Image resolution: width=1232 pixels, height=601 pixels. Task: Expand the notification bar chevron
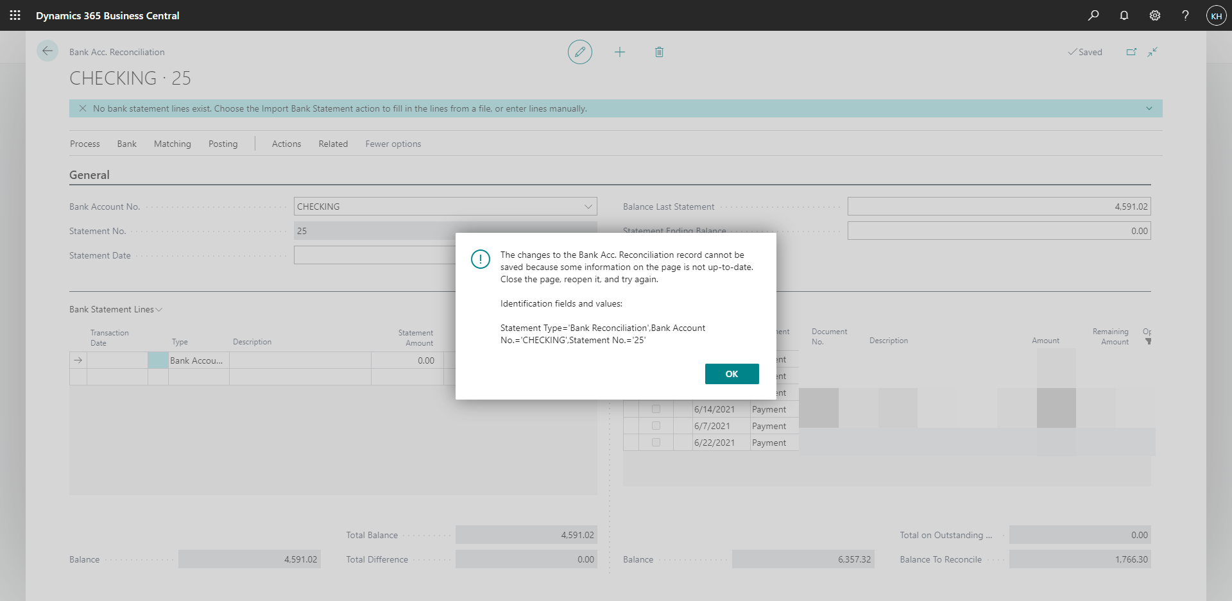1149,108
